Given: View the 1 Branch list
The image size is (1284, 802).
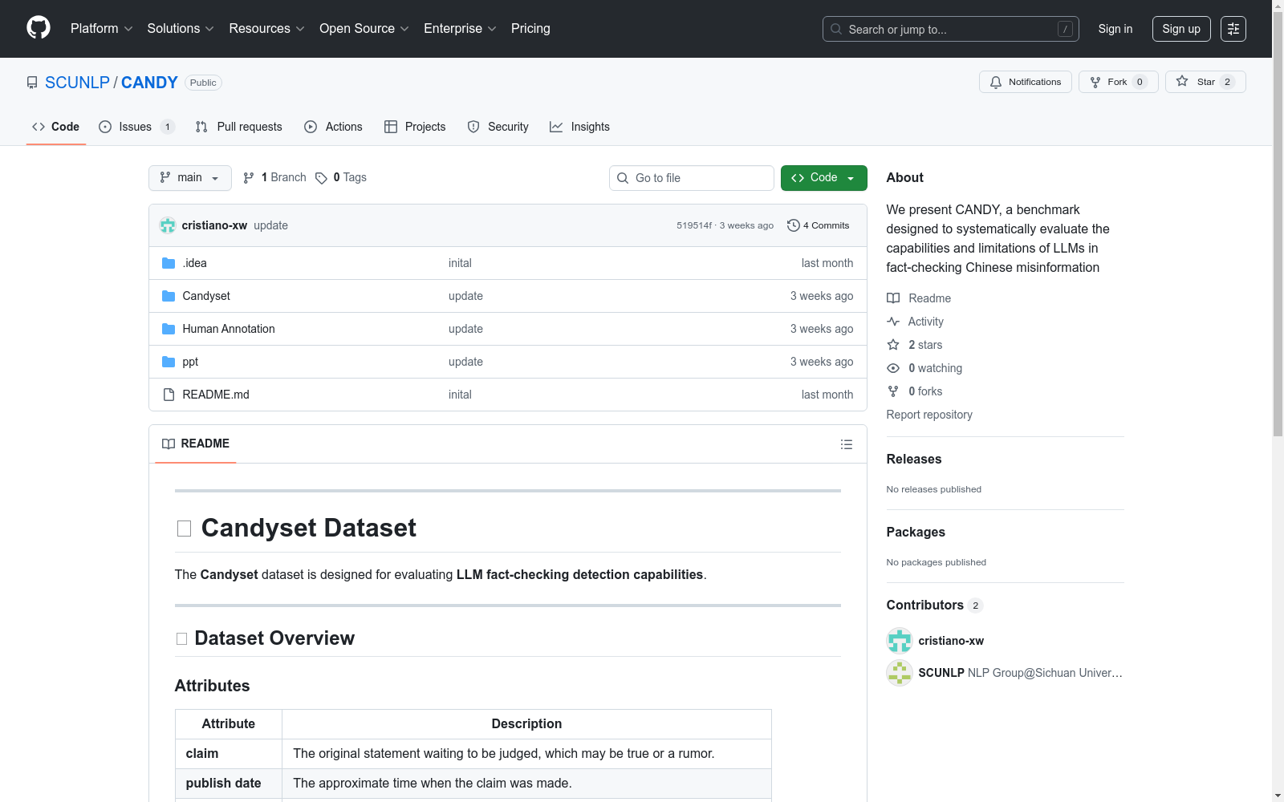Looking at the screenshot, I should tap(274, 177).
